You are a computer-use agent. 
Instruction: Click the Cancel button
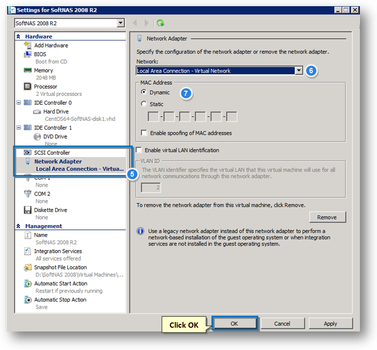point(282,323)
